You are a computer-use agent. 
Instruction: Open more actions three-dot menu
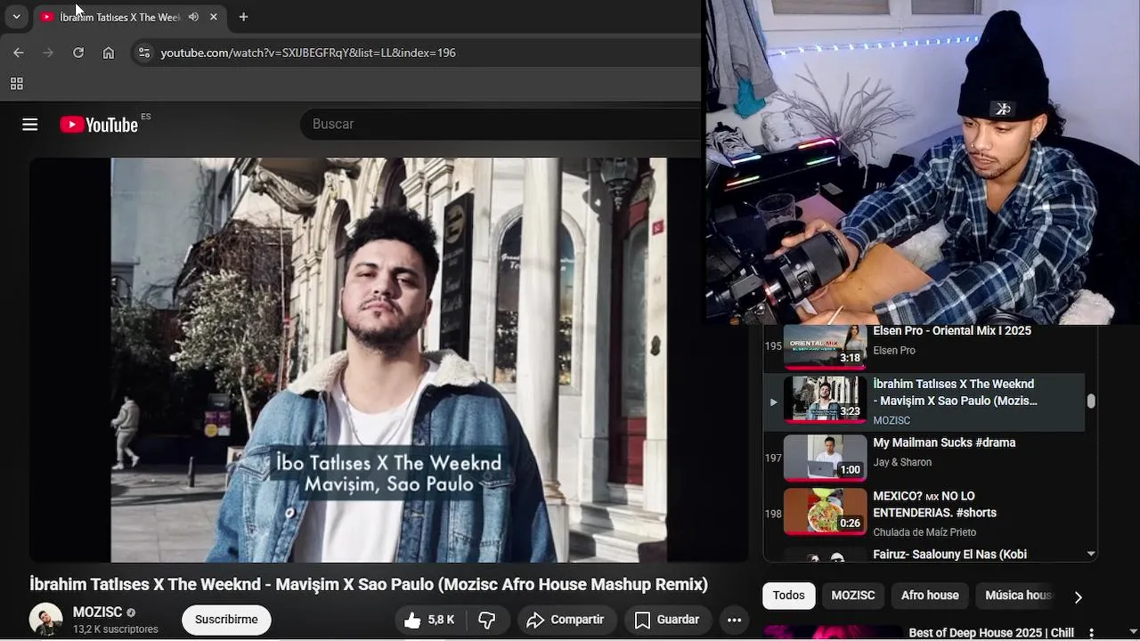pos(734,620)
